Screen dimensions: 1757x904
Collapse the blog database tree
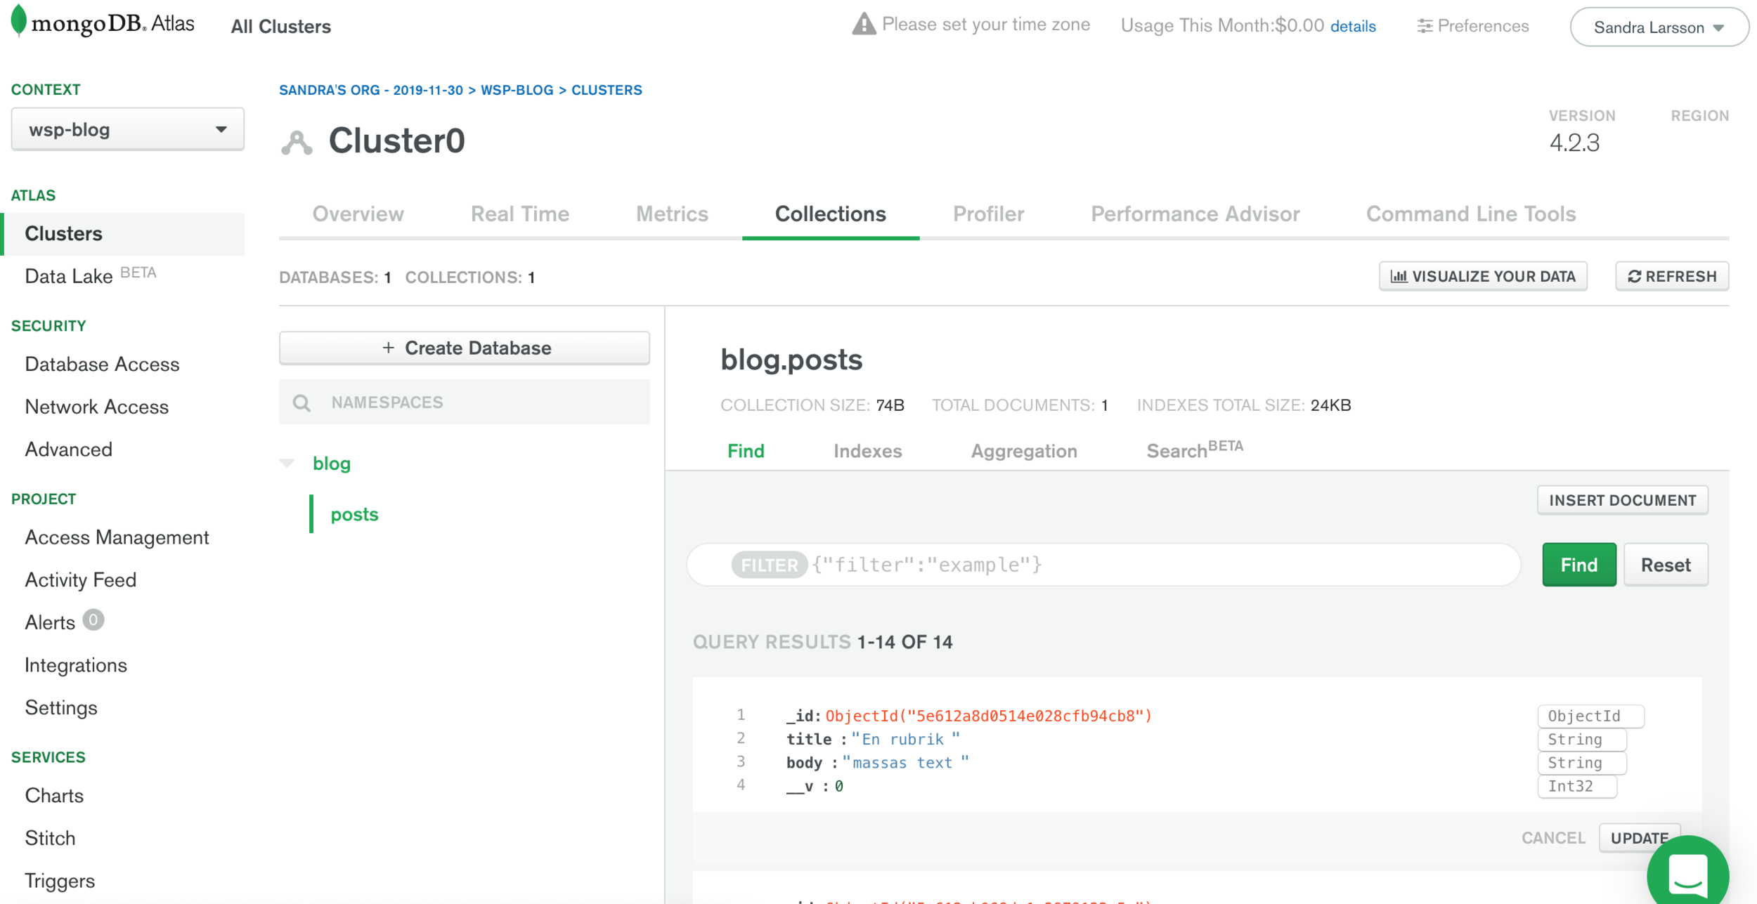coord(287,463)
